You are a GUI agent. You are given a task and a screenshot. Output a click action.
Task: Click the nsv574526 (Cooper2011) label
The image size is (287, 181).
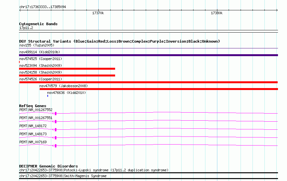pyautogui.click(x=41, y=79)
